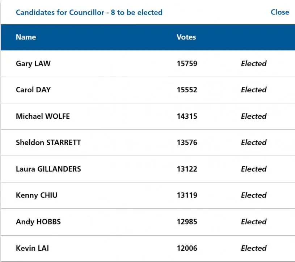
Task: Click Kenny CHIU's vote count 13119
Action: click(x=187, y=195)
